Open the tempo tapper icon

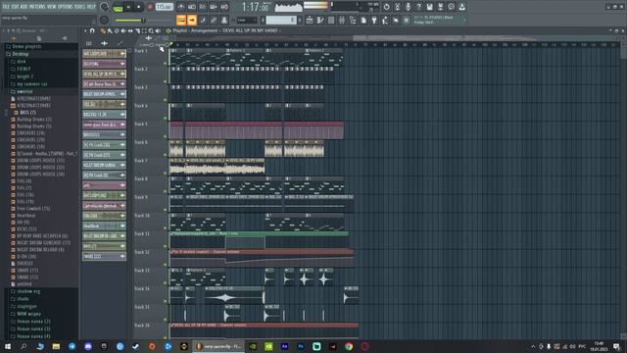click(x=385, y=20)
